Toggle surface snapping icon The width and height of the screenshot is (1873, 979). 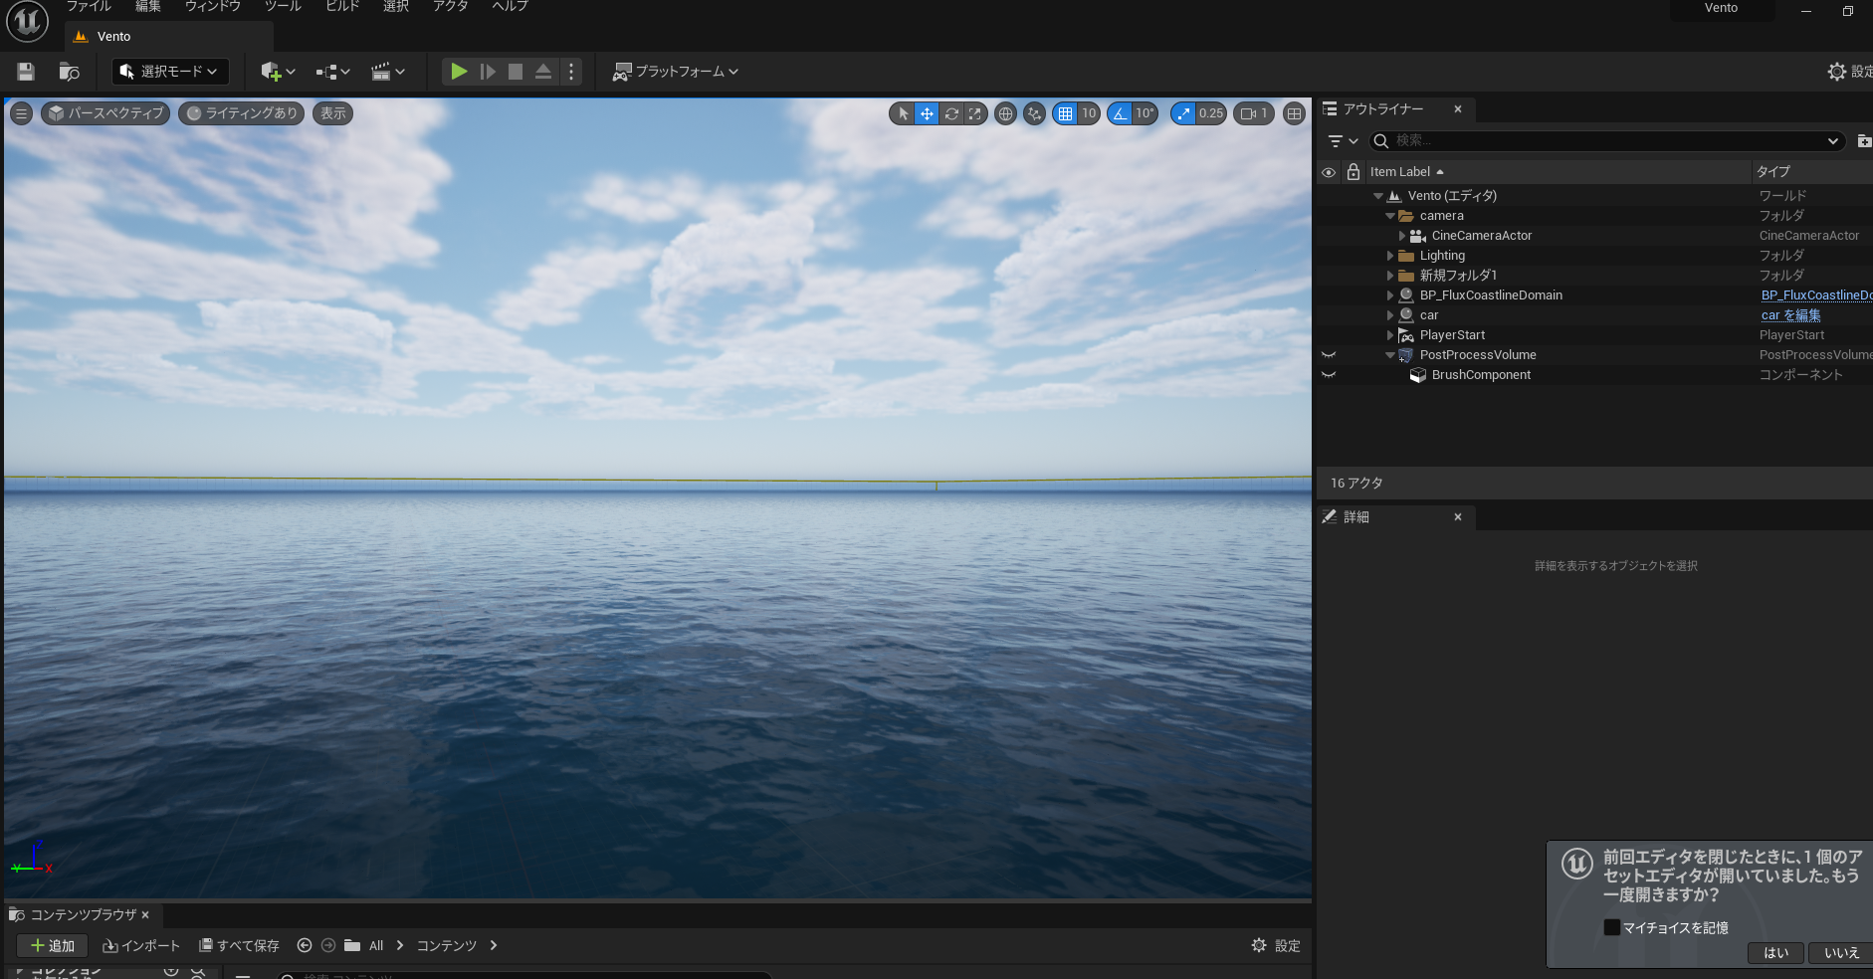(1035, 113)
